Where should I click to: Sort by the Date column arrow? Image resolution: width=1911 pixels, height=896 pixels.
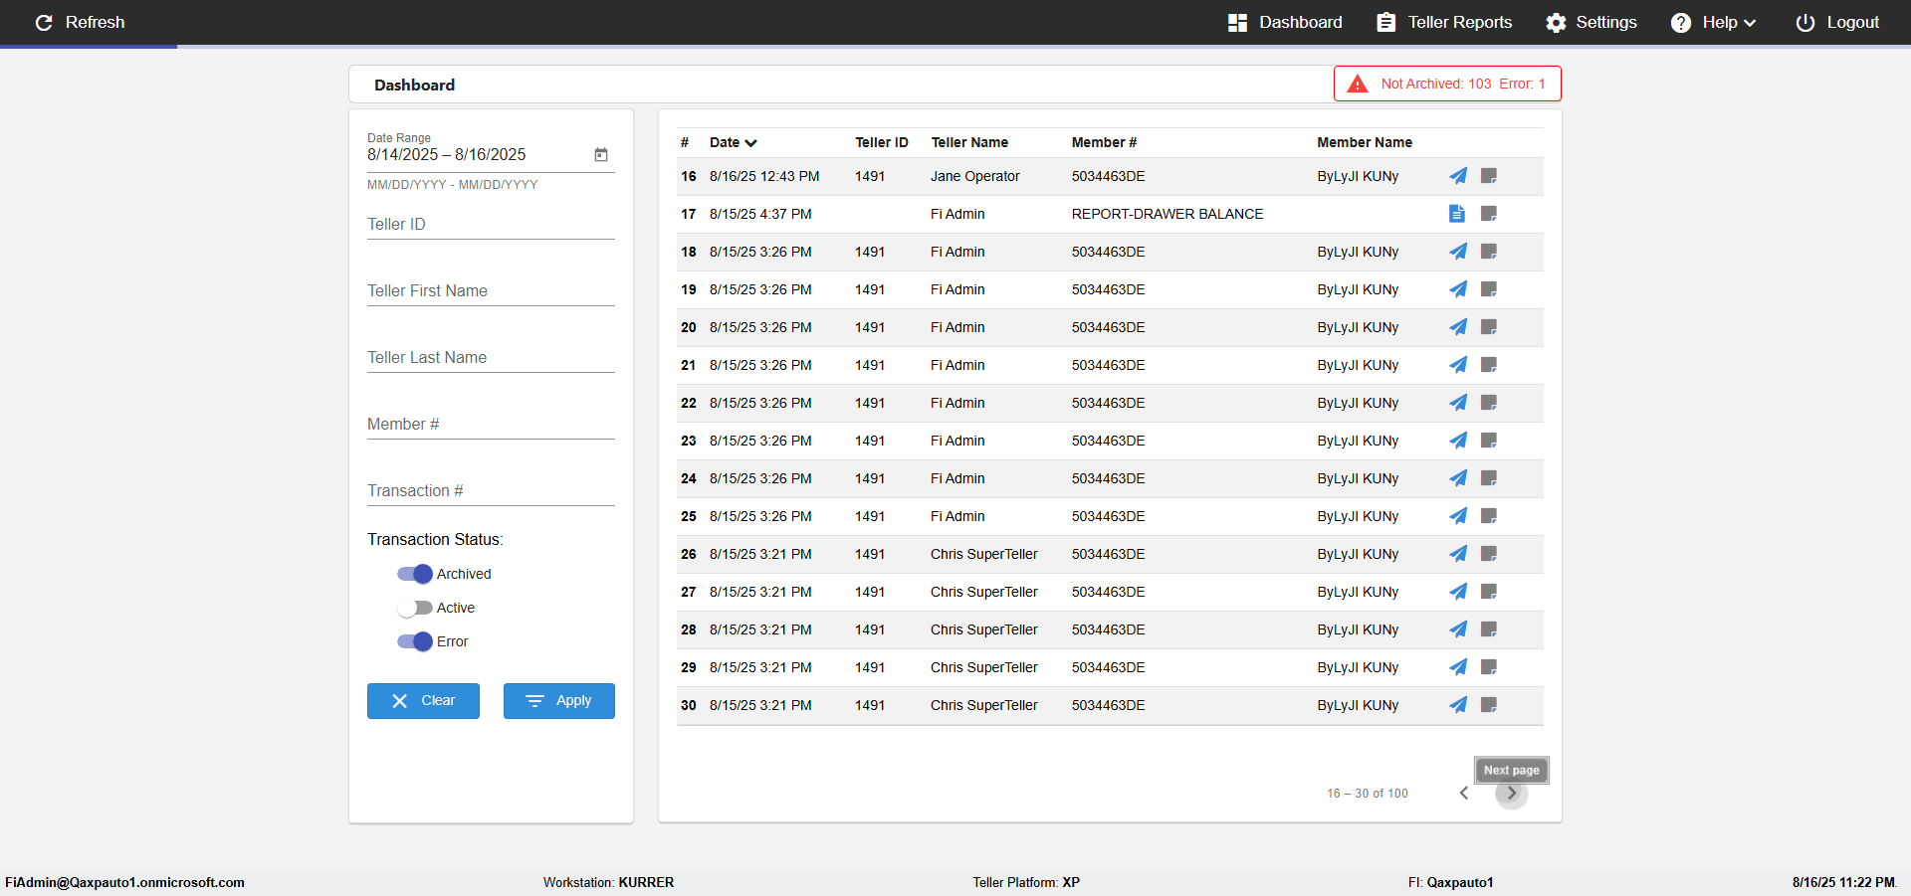750,143
